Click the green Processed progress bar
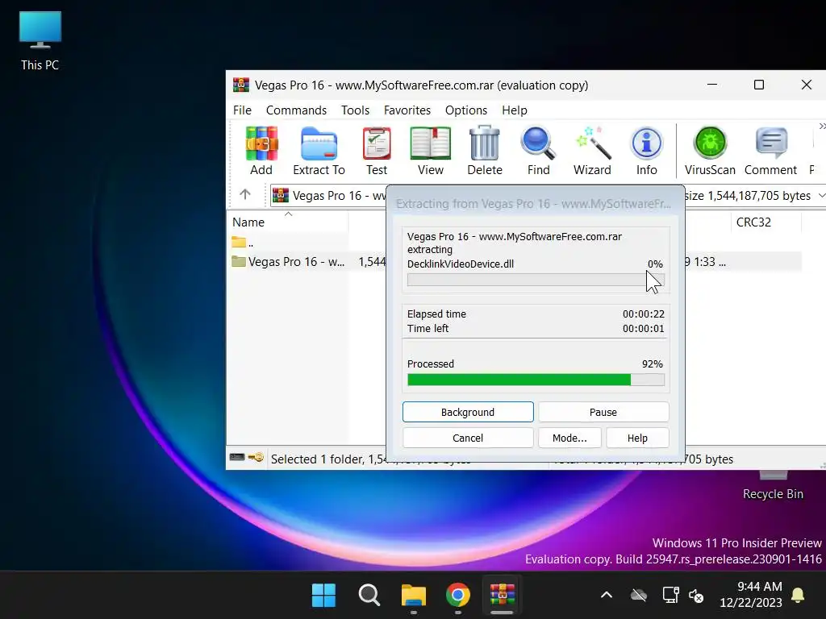 pos(536,380)
